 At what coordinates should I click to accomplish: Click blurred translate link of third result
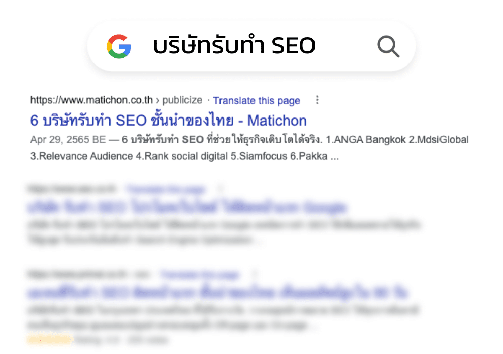click(200, 275)
